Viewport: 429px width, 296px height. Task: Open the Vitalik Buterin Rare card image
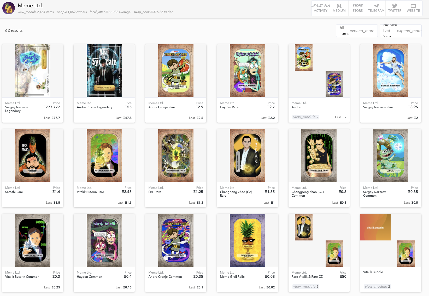click(x=104, y=155)
